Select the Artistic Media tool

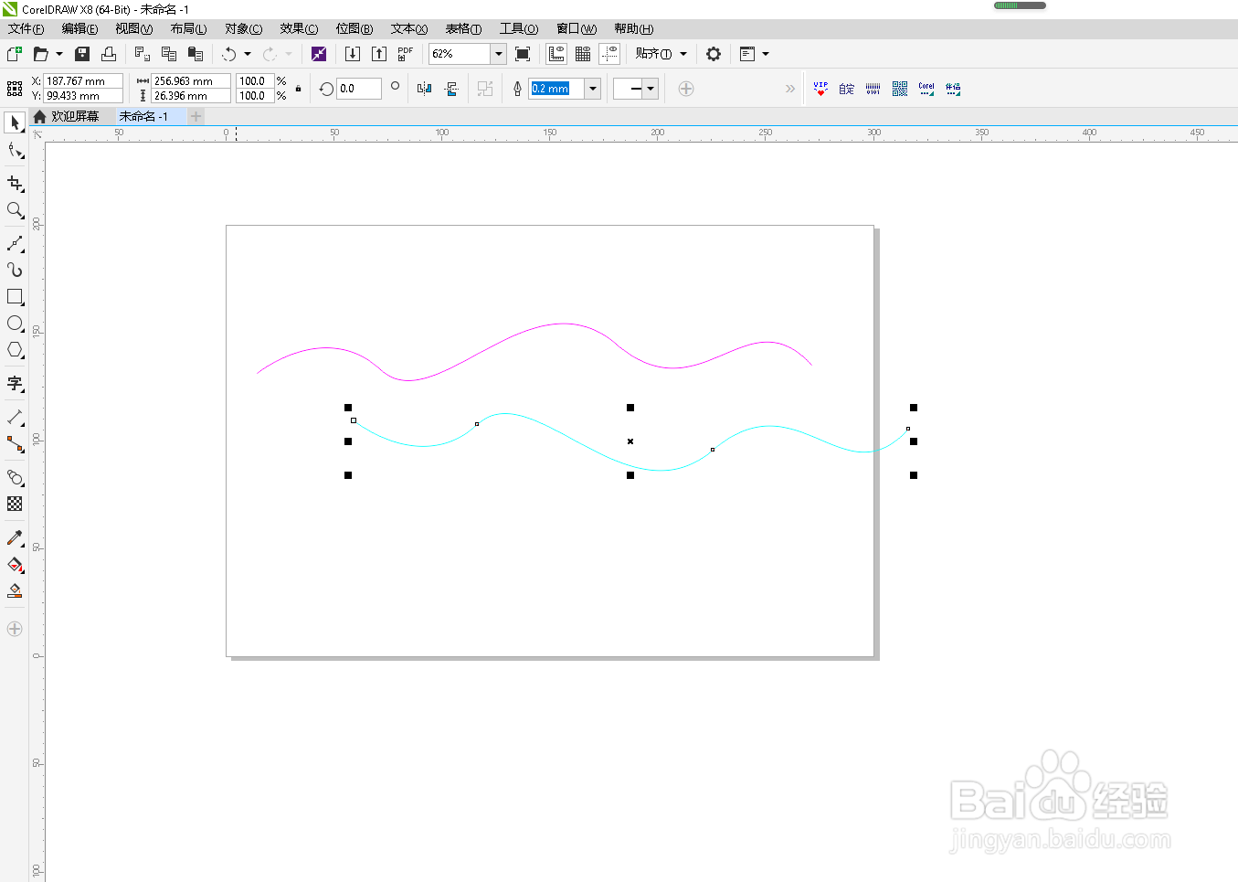pos(15,271)
